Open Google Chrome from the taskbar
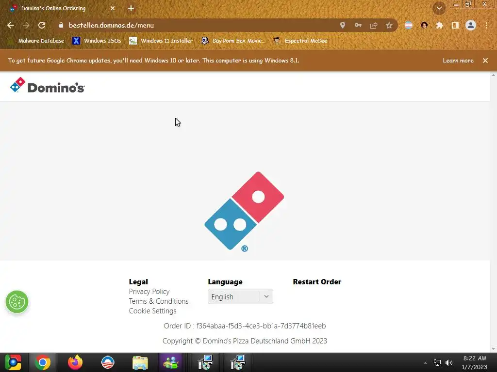The image size is (497, 372). pyautogui.click(x=43, y=362)
